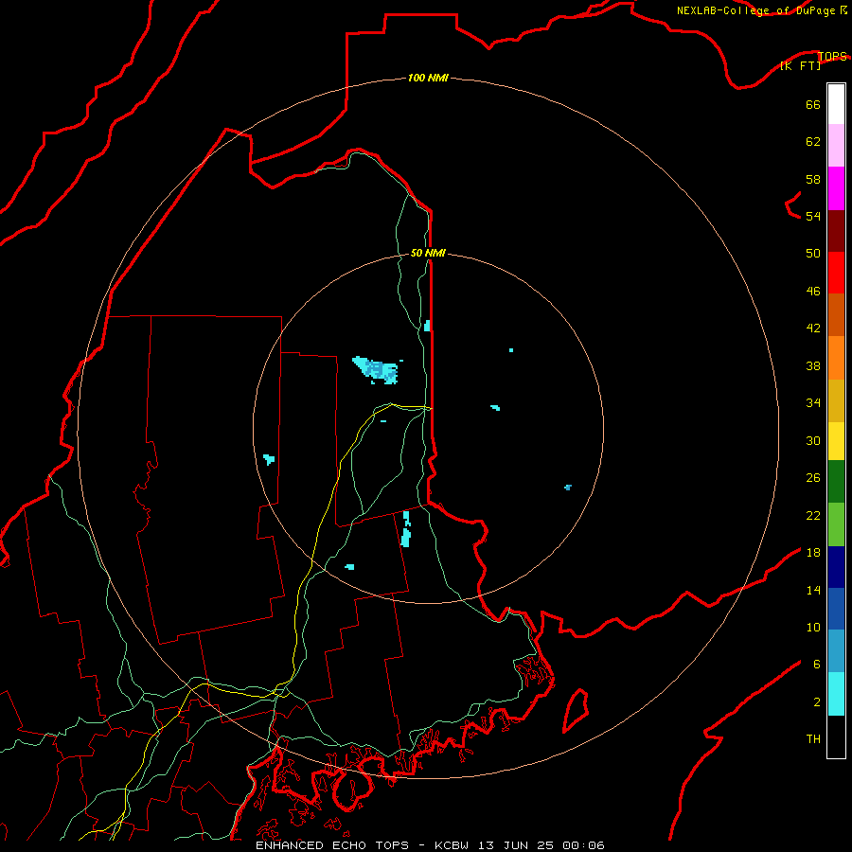Click the largest cyan echo cluster
The width and height of the screenshot is (852, 852).
(x=377, y=370)
